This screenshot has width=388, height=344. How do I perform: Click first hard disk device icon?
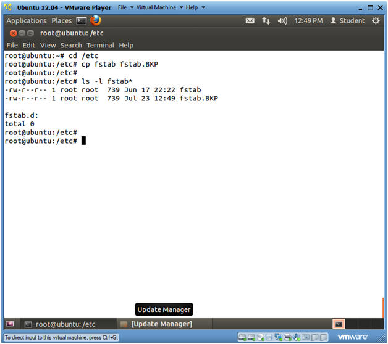click(x=242, y=337)
